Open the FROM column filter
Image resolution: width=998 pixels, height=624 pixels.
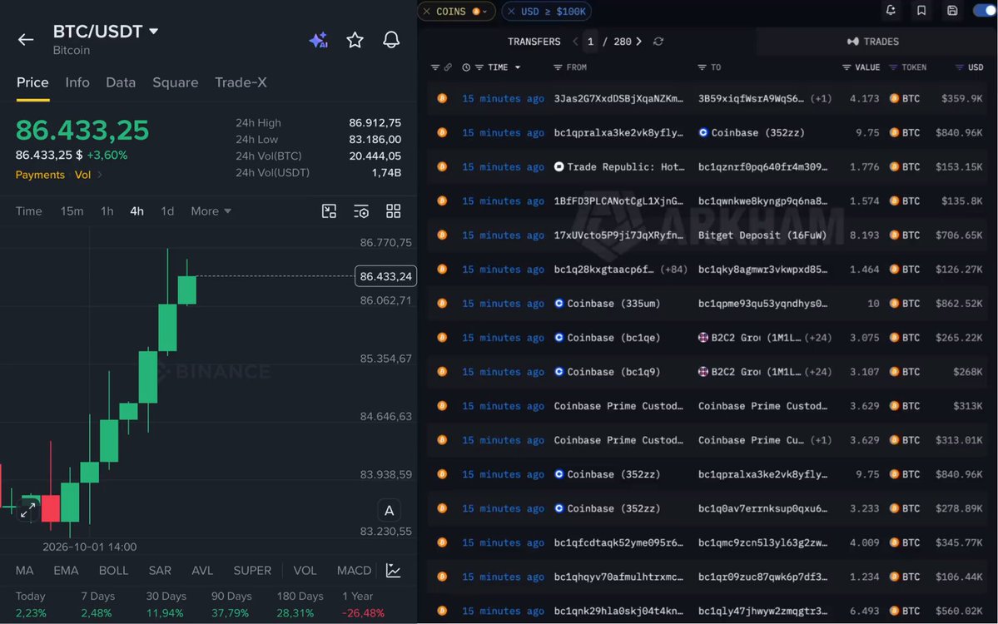click(558, 67)
